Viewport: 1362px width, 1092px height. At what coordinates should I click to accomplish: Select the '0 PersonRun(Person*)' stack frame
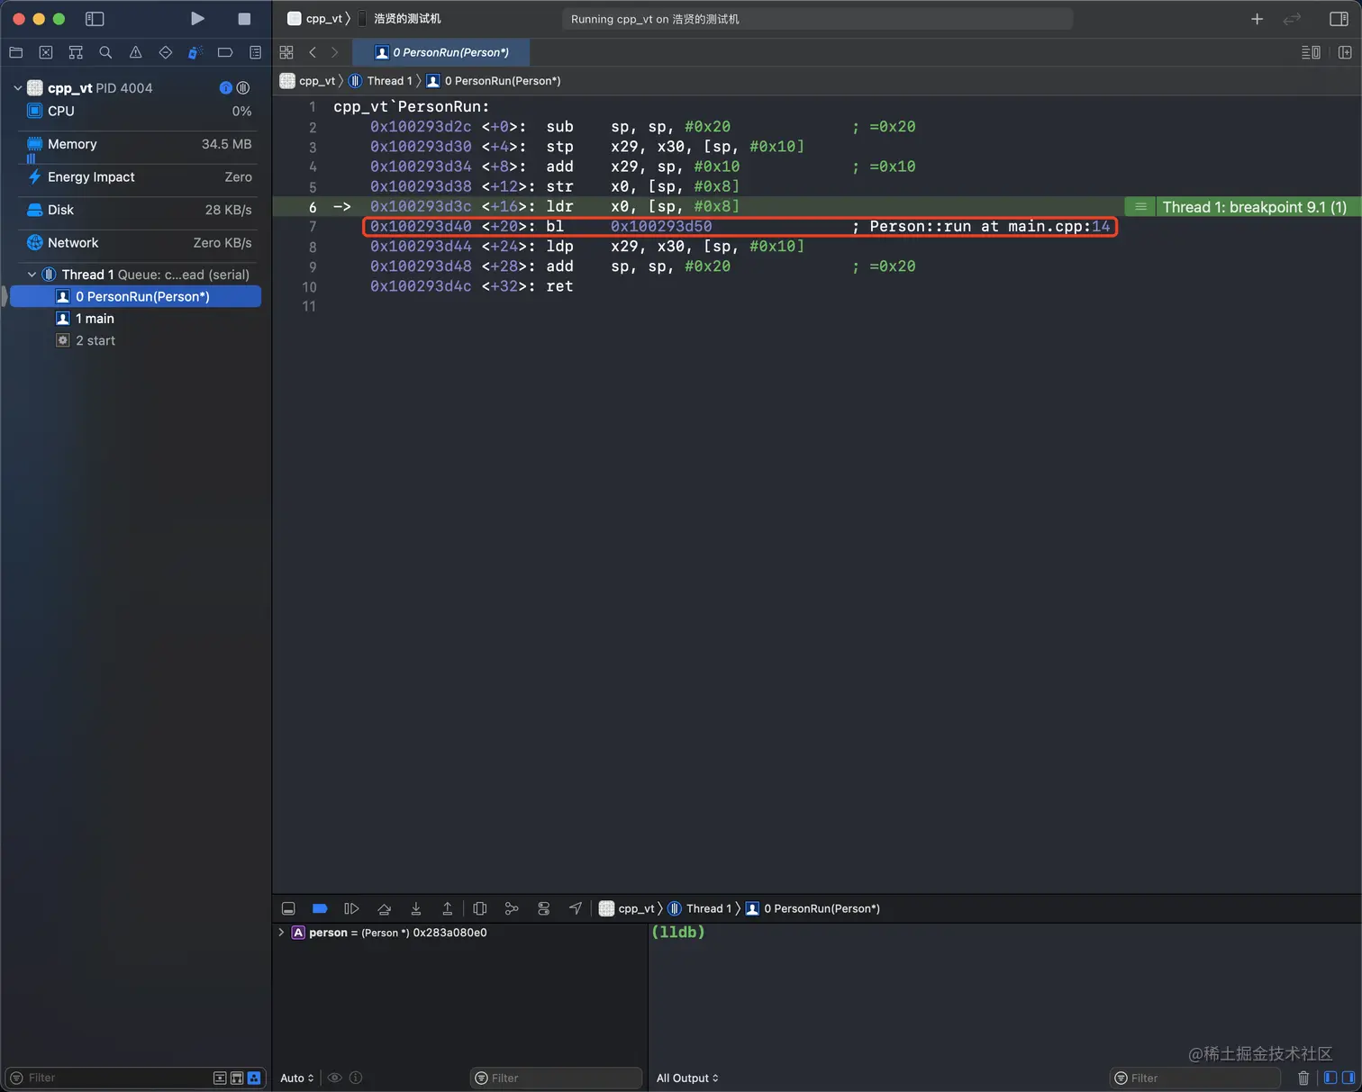[135, 296]
